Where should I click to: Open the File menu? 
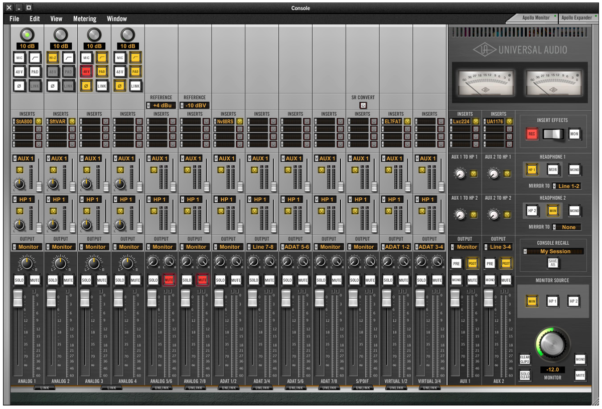[15, 19]
